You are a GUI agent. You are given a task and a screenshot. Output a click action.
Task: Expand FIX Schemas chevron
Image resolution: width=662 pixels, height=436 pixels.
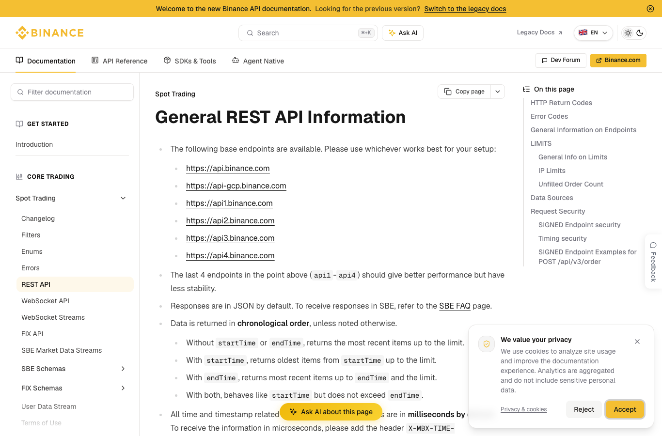tap(123, 388)
